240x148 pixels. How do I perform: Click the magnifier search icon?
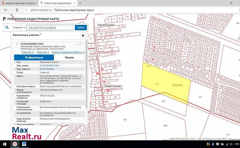point(7,27)
